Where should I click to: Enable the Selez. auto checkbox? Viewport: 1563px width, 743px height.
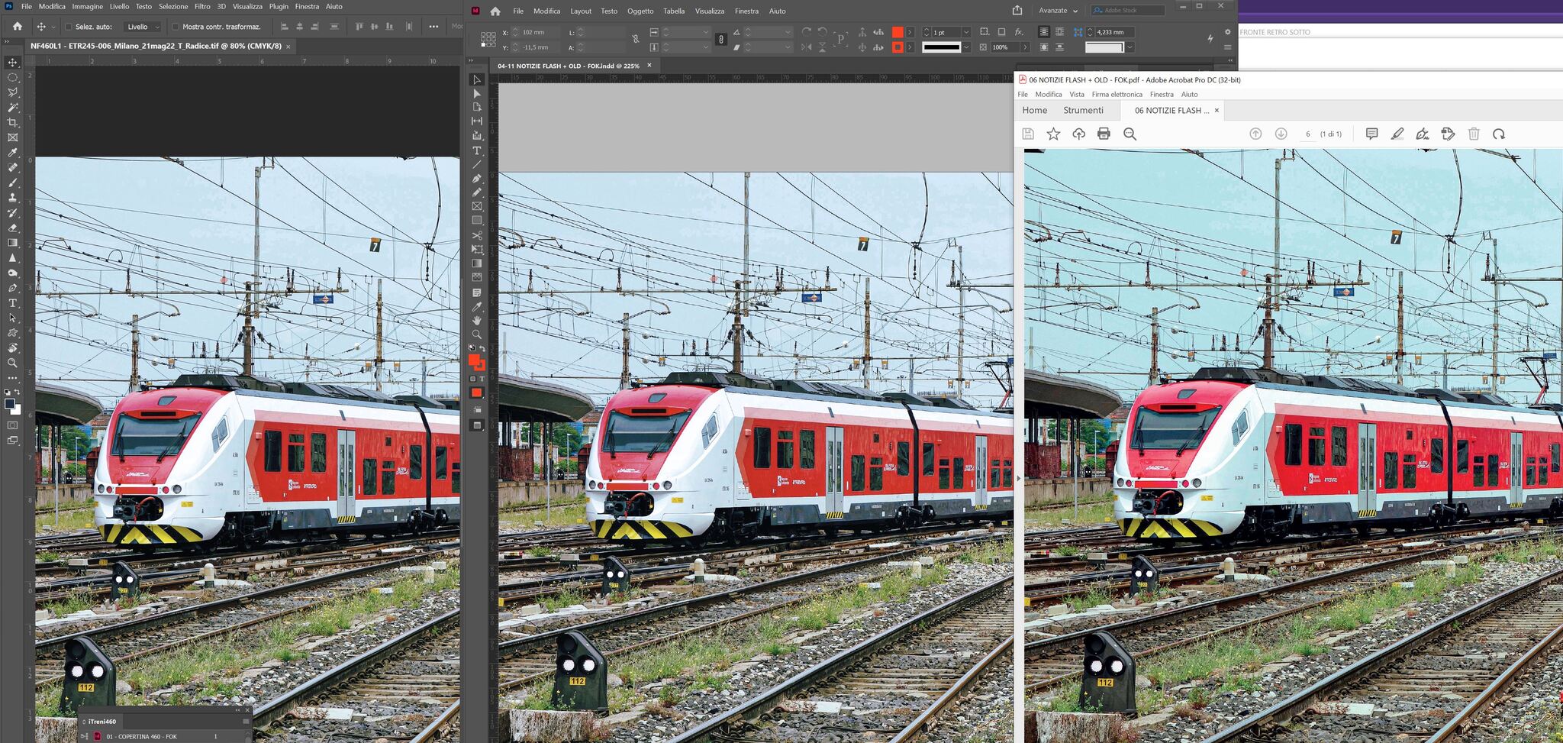coord(68,27)
